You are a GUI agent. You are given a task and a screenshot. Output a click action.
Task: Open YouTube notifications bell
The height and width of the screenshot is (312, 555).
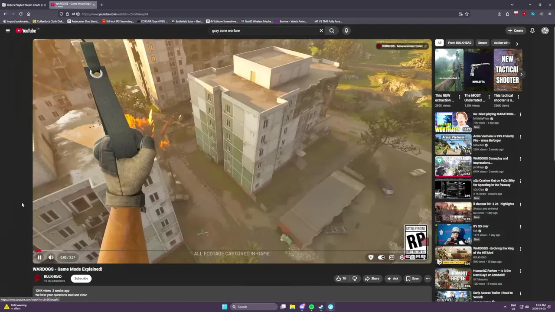pyautogui.click(x=532, y=30)
